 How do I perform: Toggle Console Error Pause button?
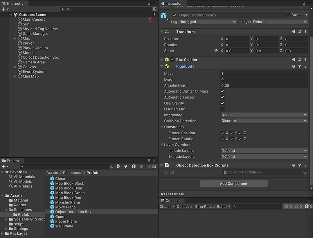[205, 207]
